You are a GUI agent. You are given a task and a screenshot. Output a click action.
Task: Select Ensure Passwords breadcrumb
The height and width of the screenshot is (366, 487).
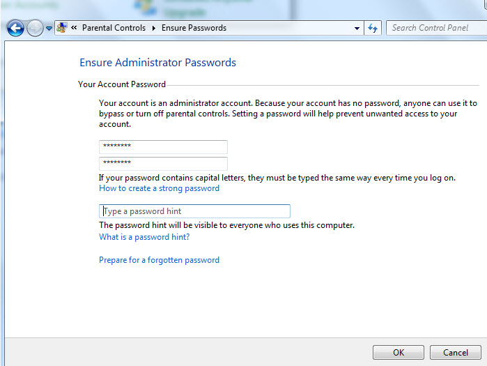click(194, 28)
